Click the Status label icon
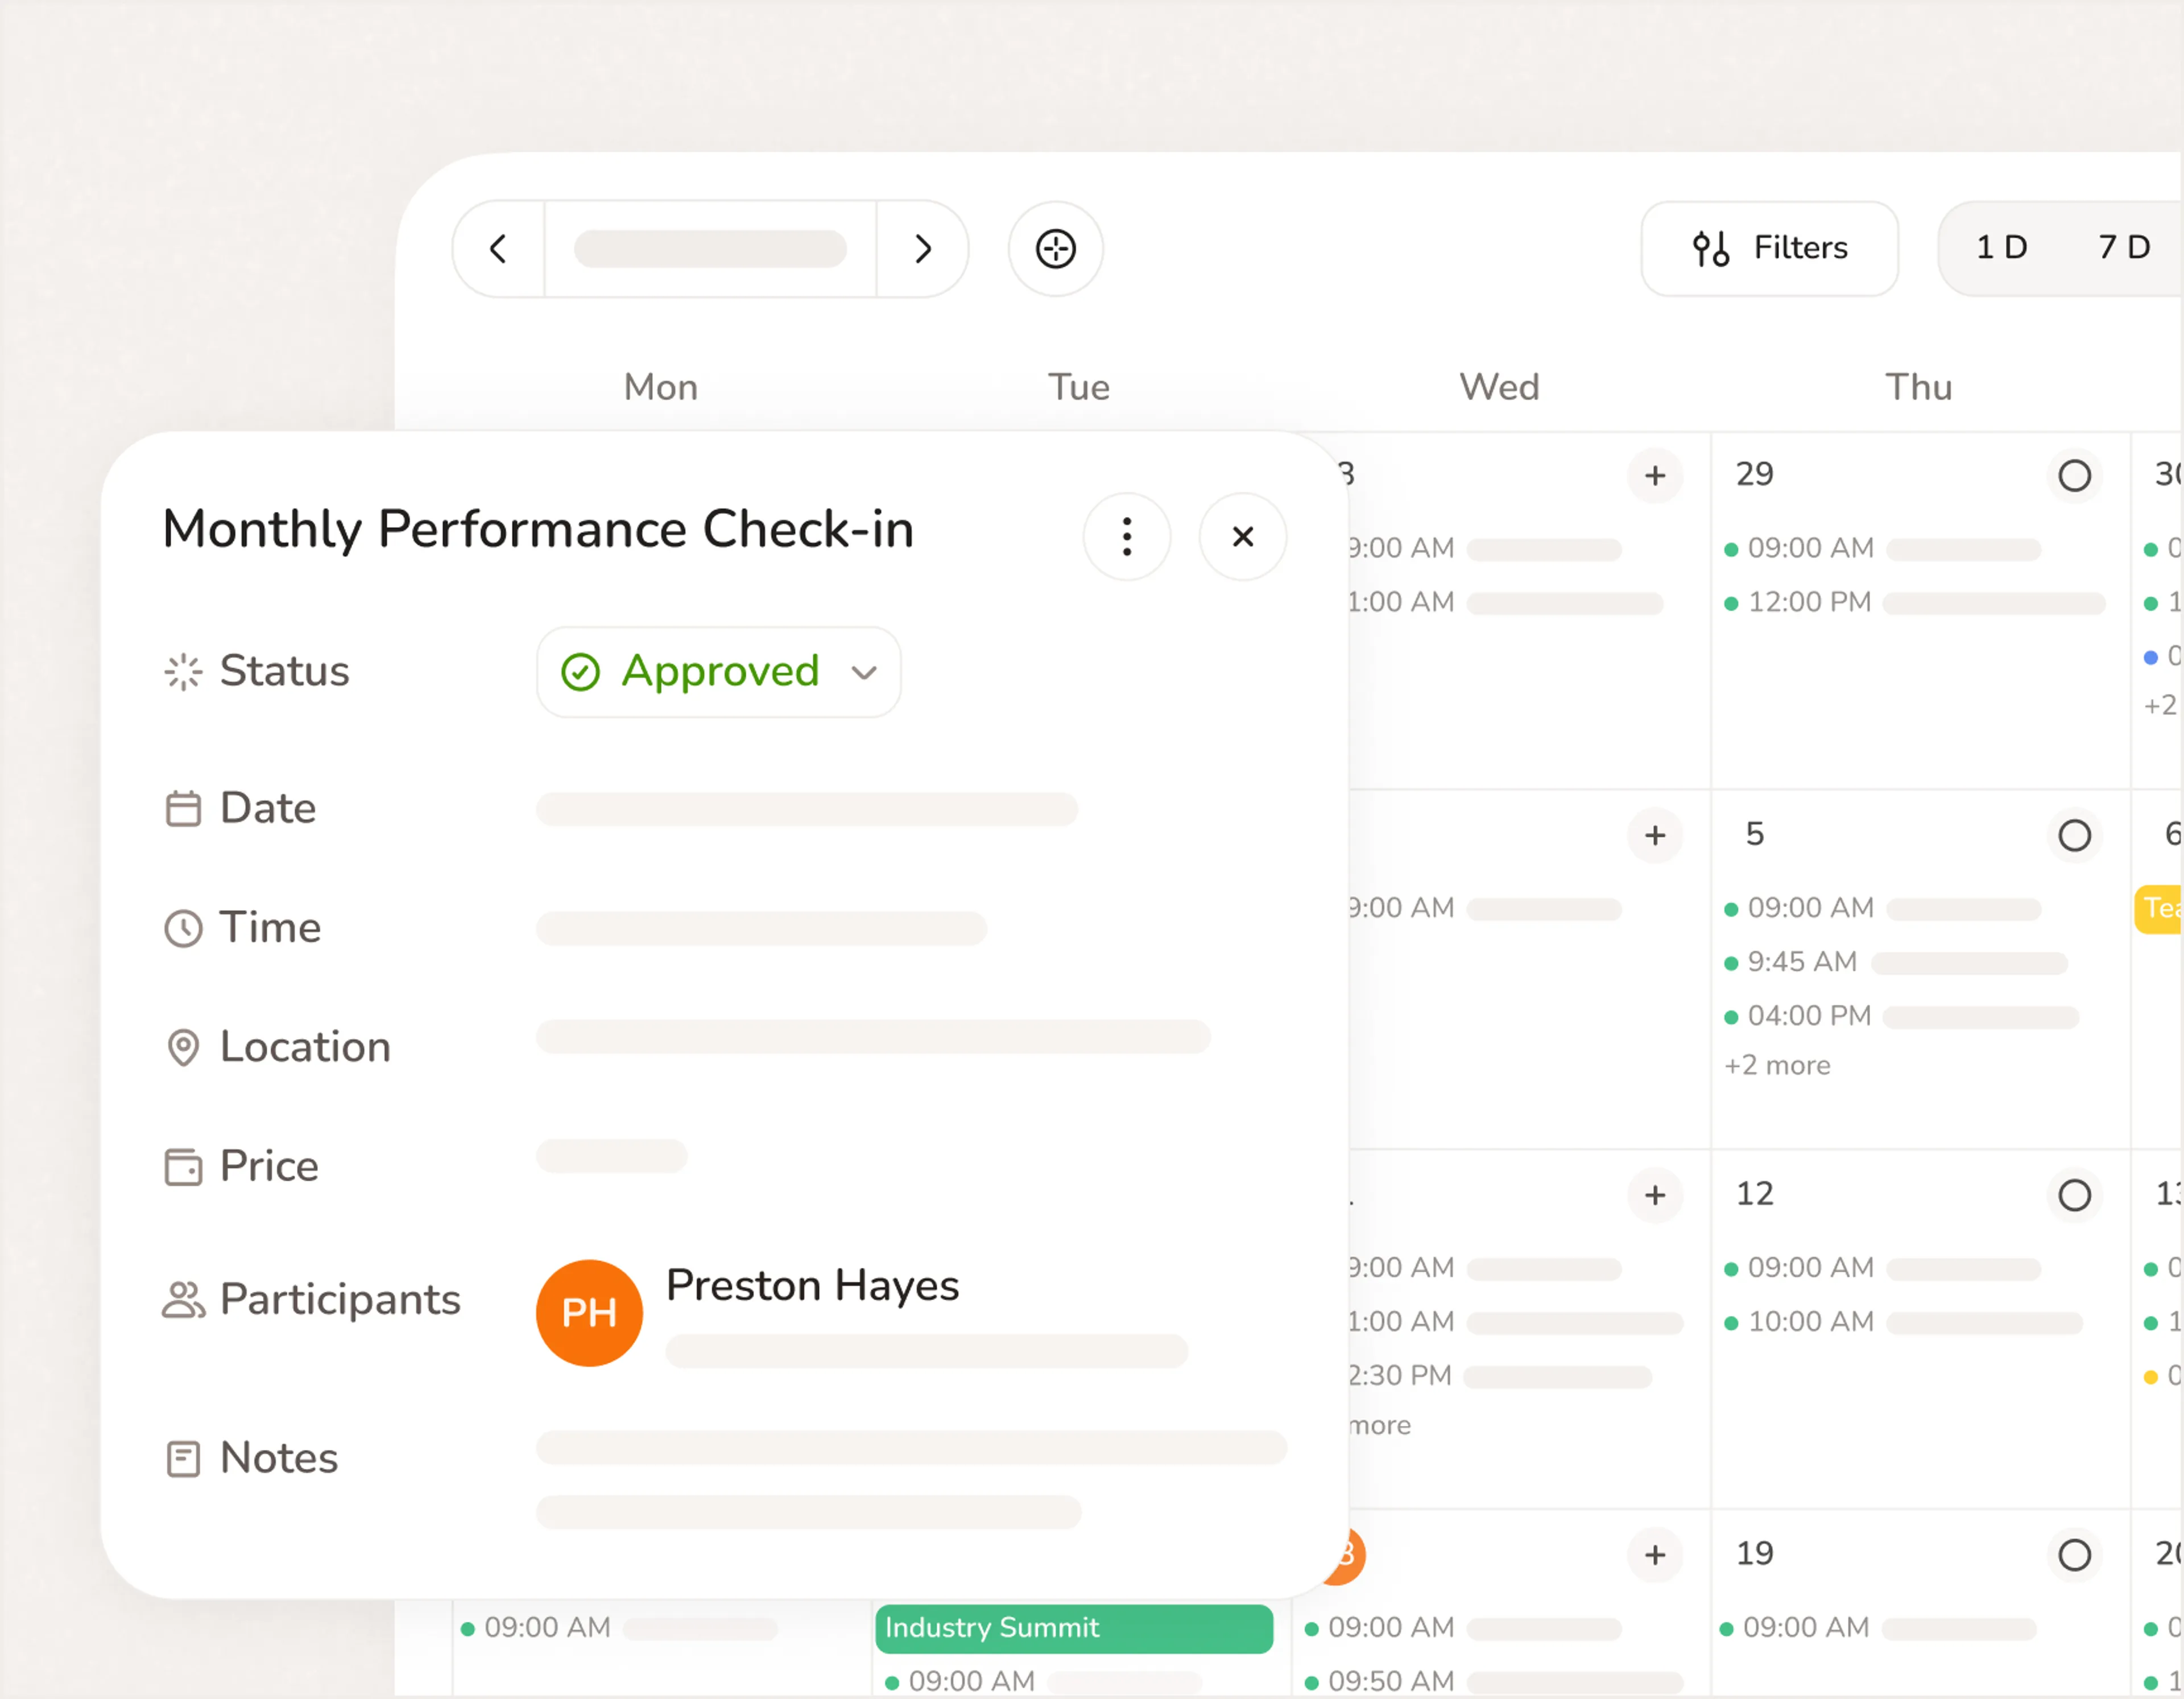 tap(183, 672)
